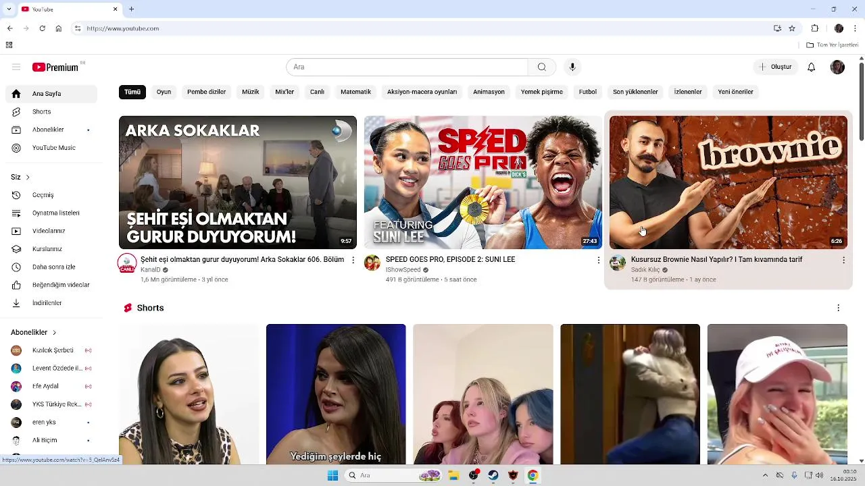Image resolution: width=865 pixels, height=486 pixels.
Task: Bookmark this page with the star
Action: (x=792, y=28)
